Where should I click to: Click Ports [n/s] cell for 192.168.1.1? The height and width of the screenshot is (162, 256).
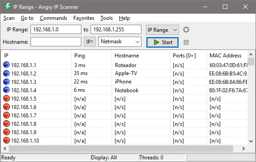click(x=178, y=65)
